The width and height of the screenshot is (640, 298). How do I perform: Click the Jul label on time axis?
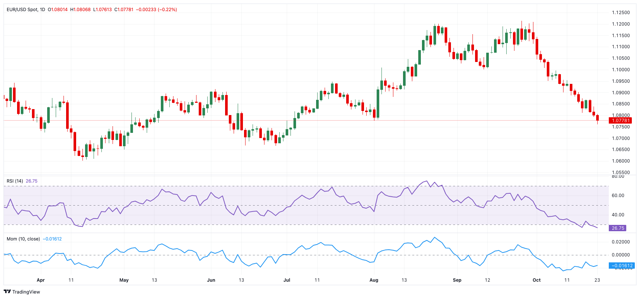pos(287,280)
